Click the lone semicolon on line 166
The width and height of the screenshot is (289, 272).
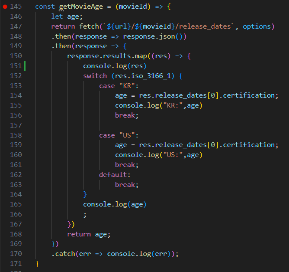click(85, 215)
